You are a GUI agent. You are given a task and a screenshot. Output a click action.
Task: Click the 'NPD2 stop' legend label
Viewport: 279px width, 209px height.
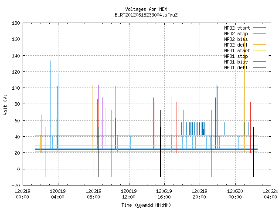tap(236, 34)
